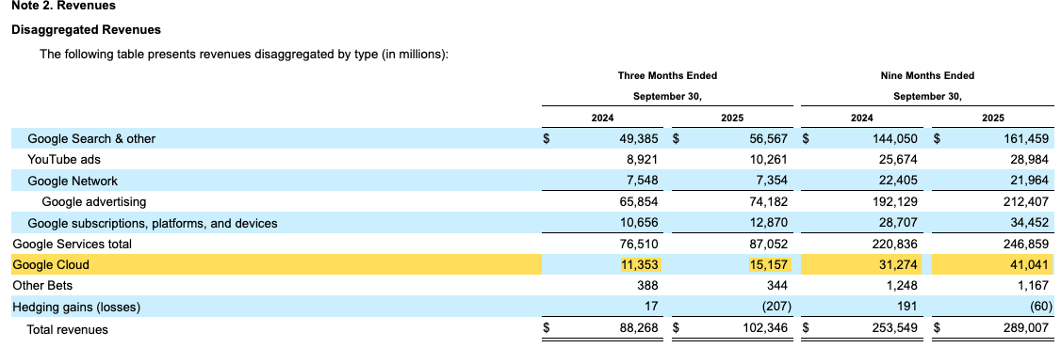Viewport: 1061px width, 348px height.
Task: Click subscriptions value 10,656
Action: 639,222
